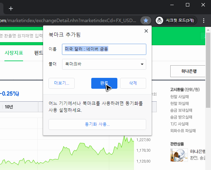Click the blue bookmark star icon
This screenshot has width=211, height=170.
146,21
